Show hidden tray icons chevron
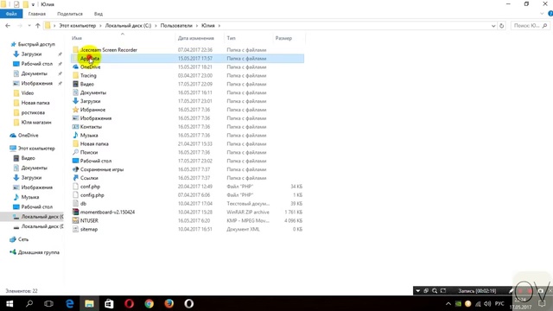 point(448,303)
